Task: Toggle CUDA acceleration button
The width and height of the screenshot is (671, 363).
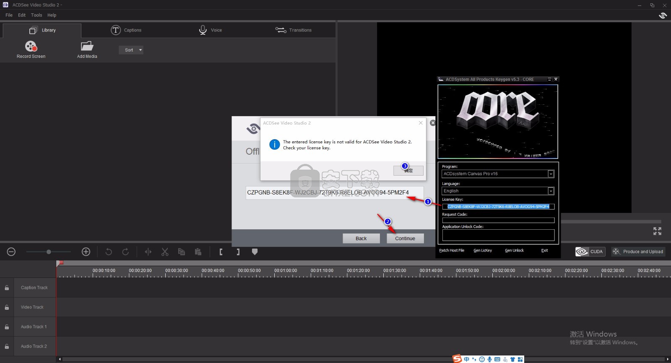Action: [x=590, y=252]
